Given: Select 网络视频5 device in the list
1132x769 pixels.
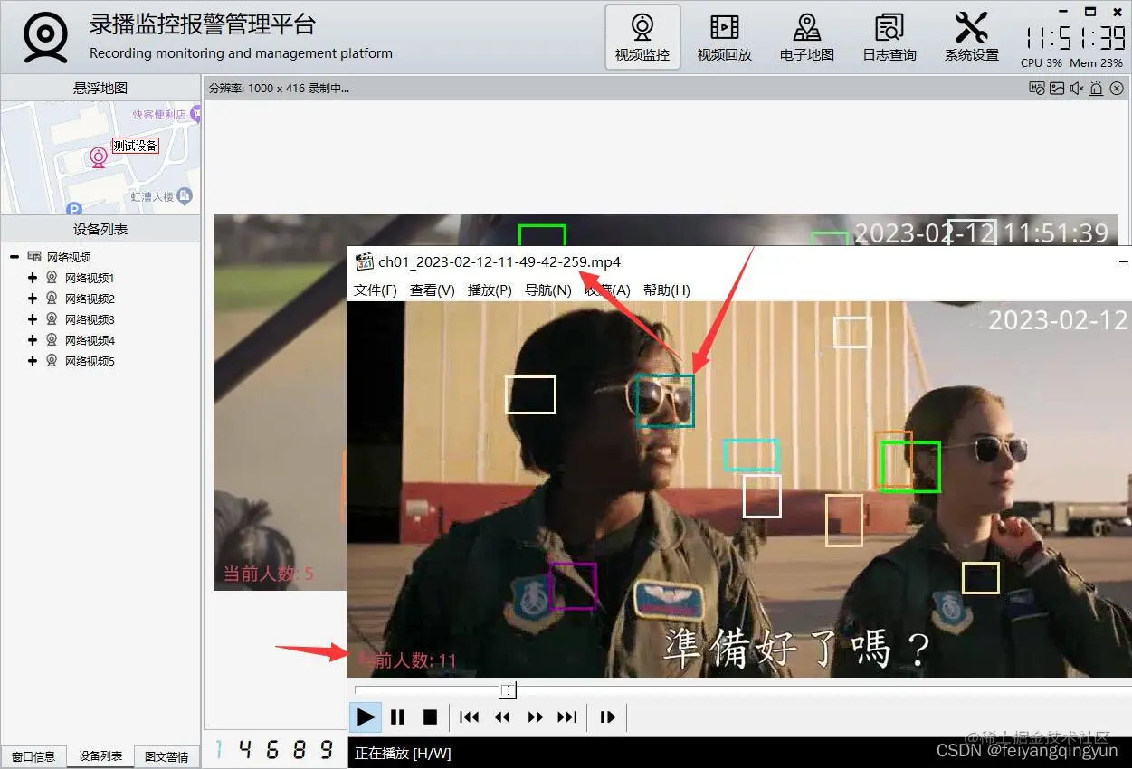Looking at the screenshot, I should pyautogui.click(x=90, y=361).
